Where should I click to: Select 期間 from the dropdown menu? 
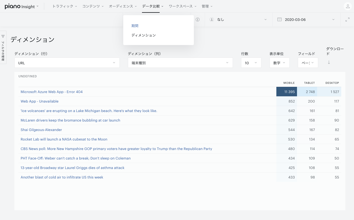click(135, 26)
